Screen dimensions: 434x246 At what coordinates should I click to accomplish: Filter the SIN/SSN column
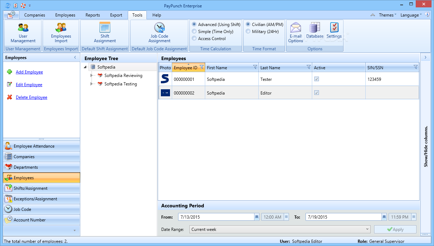415,67
